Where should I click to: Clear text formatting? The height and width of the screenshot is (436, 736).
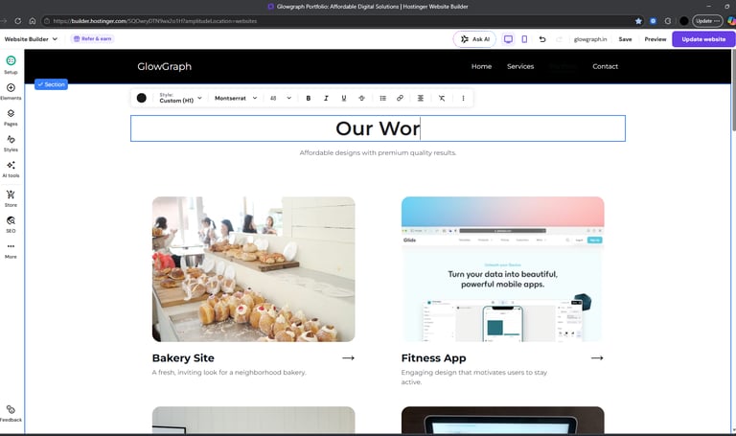(x=442, y=98)
